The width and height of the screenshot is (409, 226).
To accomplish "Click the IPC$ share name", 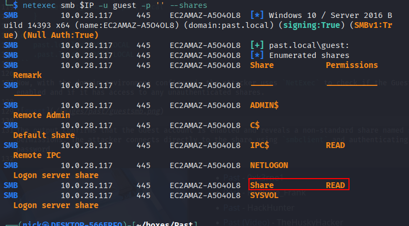I will coord(260,145).
